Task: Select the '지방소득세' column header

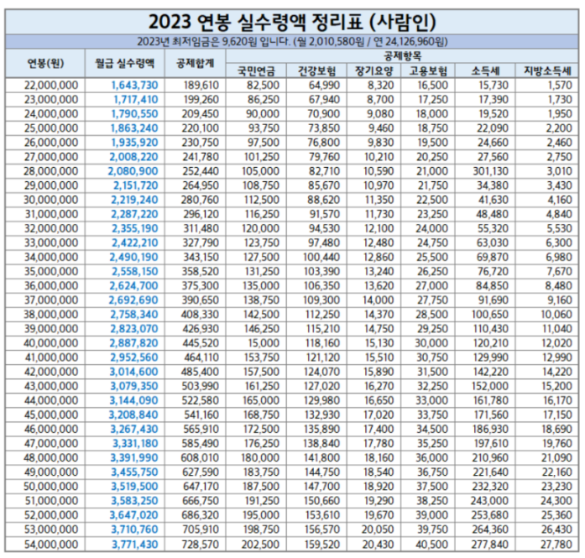Action: [x=547, y=70]
